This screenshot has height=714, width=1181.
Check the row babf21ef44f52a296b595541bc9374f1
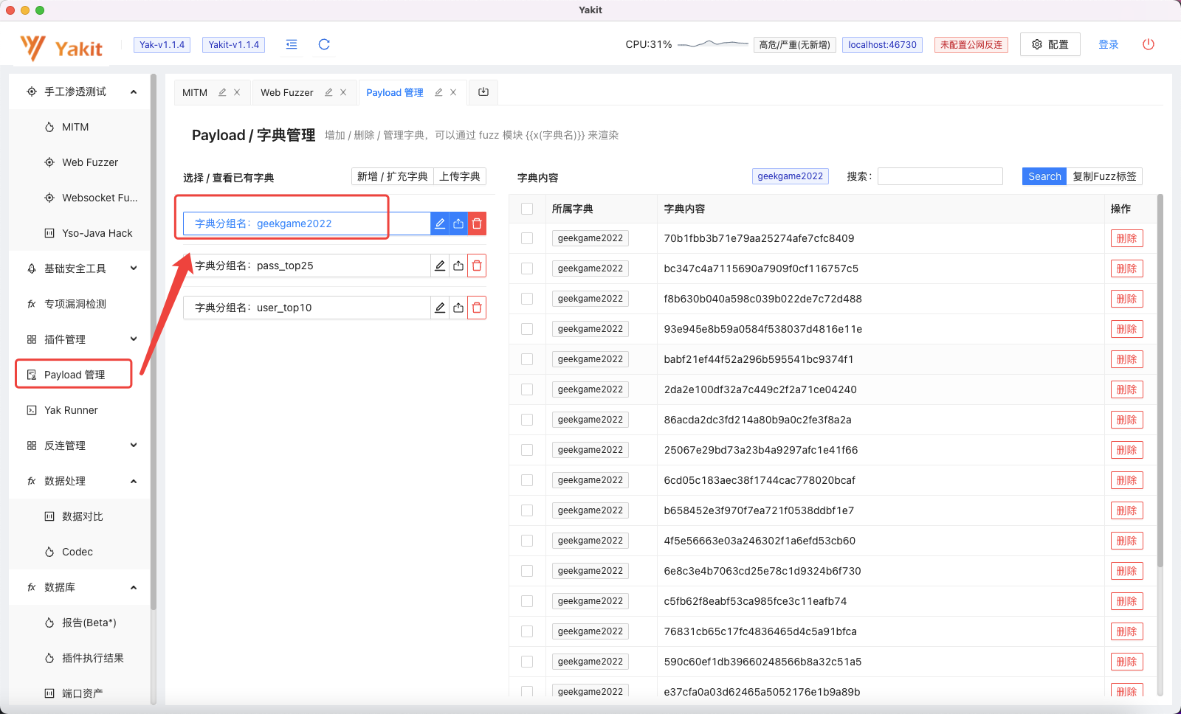527,359
